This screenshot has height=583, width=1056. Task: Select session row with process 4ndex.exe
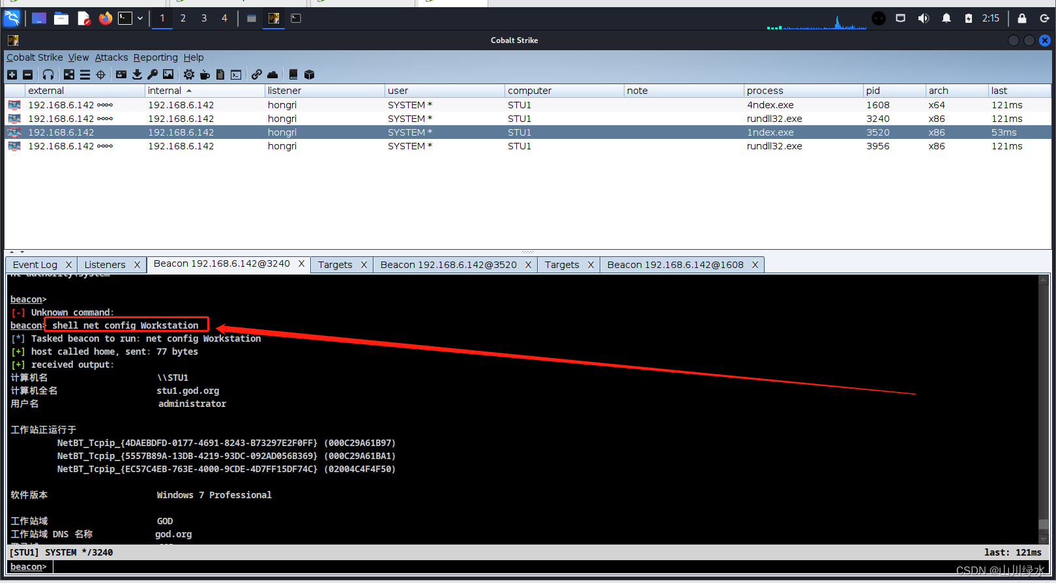click(528, 105)
